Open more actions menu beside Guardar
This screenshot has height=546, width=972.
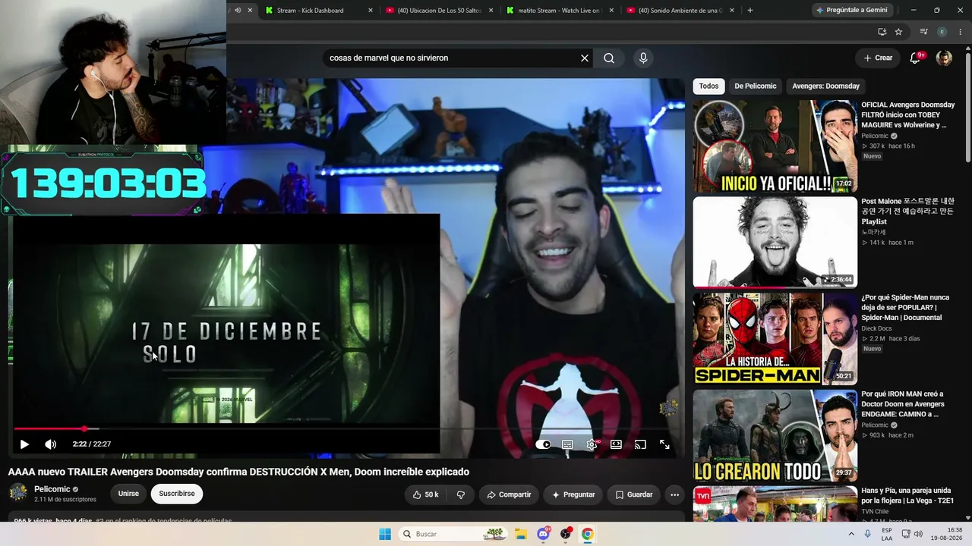pyautogui.click(x=674, y=494)
